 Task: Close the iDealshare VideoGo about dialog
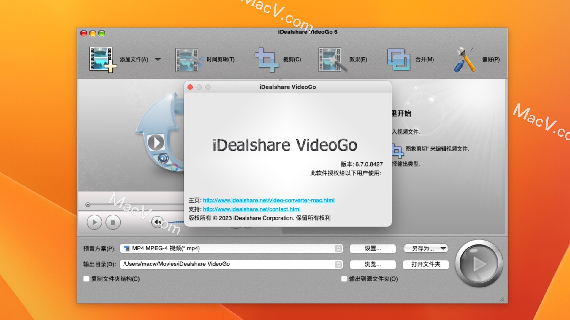(190, 87)
